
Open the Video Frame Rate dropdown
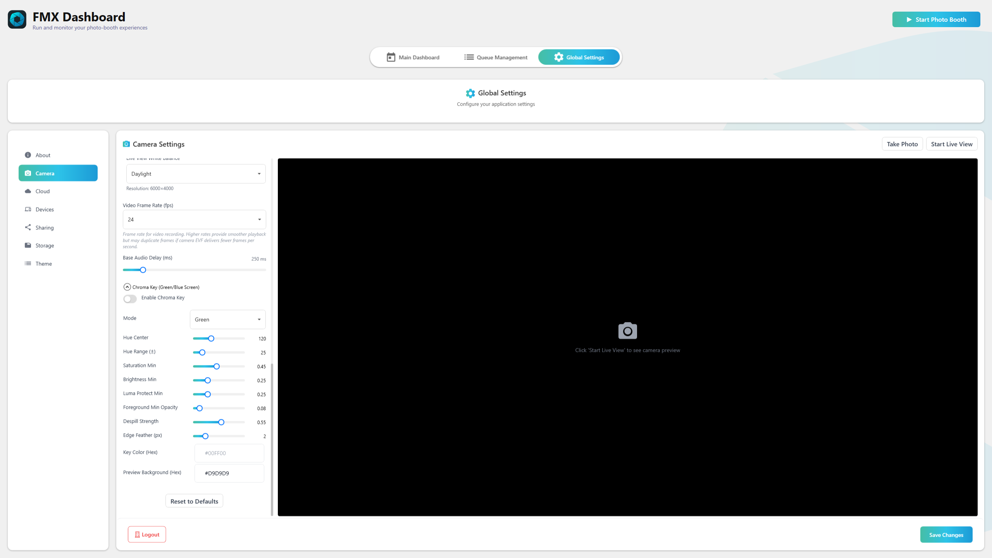click(194, 220)
